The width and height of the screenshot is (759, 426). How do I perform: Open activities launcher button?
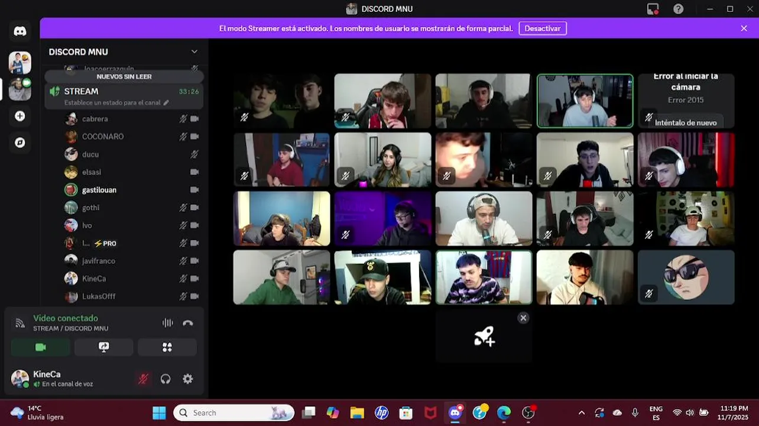(167, 347)
